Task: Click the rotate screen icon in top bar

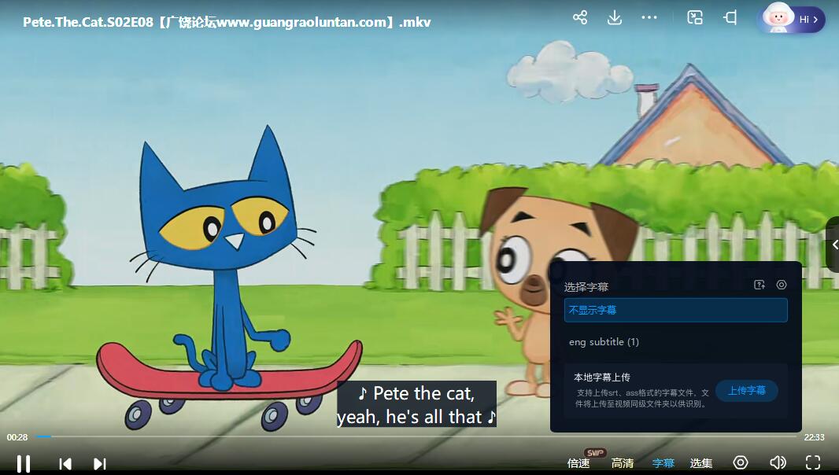Action: pos(730,17)
